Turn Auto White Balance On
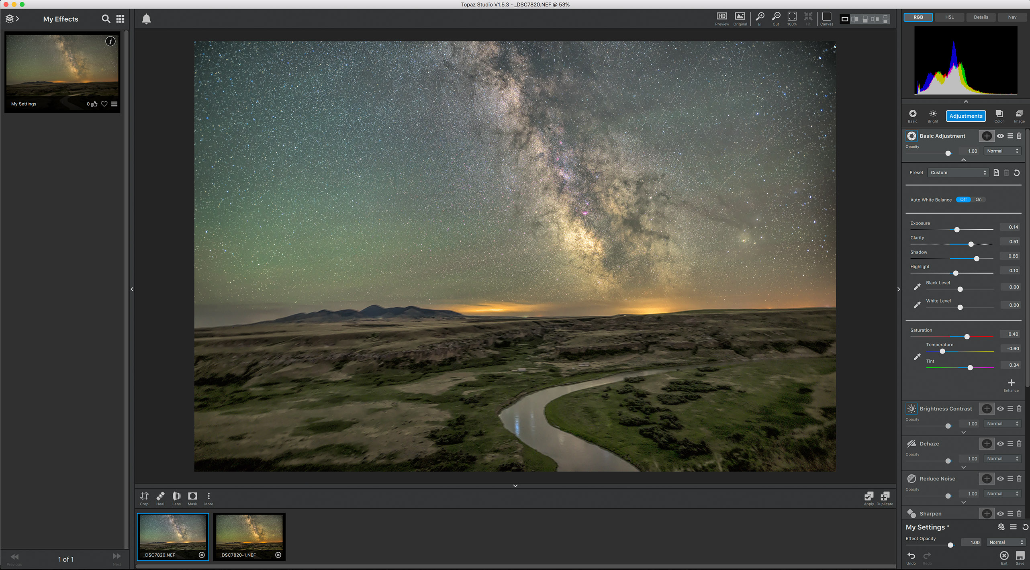Image resolution: width=1030 pixels, height=570 pixels. 979,200
